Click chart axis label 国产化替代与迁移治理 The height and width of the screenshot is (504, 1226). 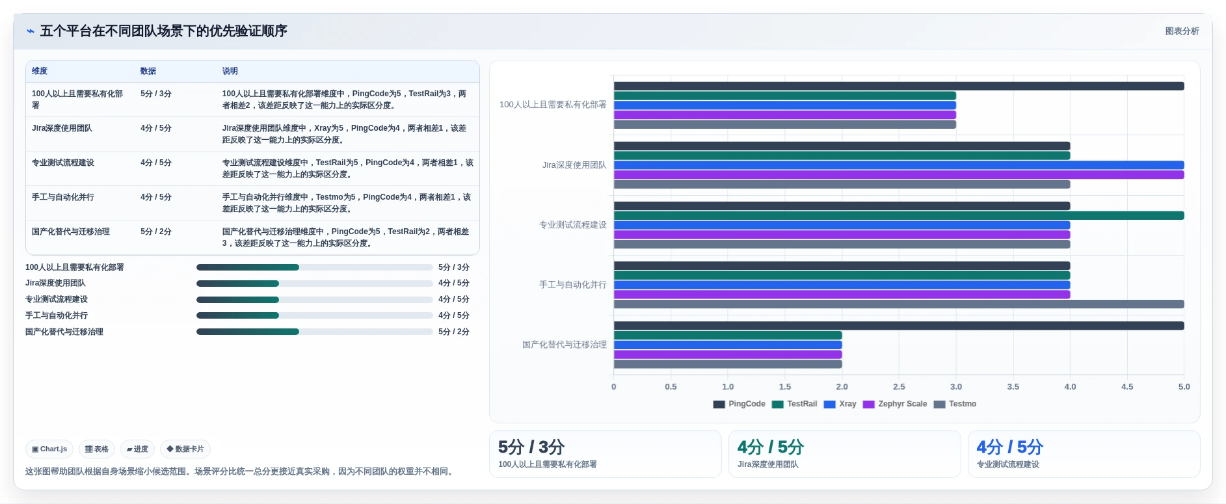point(565,345)
